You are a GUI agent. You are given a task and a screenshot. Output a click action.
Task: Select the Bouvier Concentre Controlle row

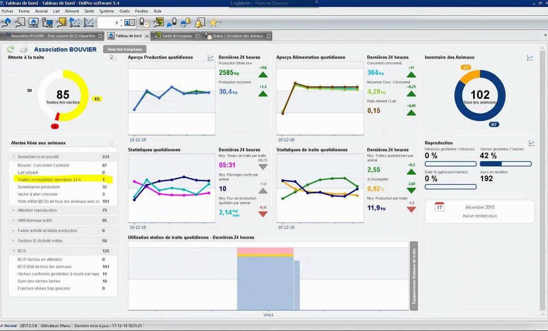pyautogui.click(x=63, y=165)
